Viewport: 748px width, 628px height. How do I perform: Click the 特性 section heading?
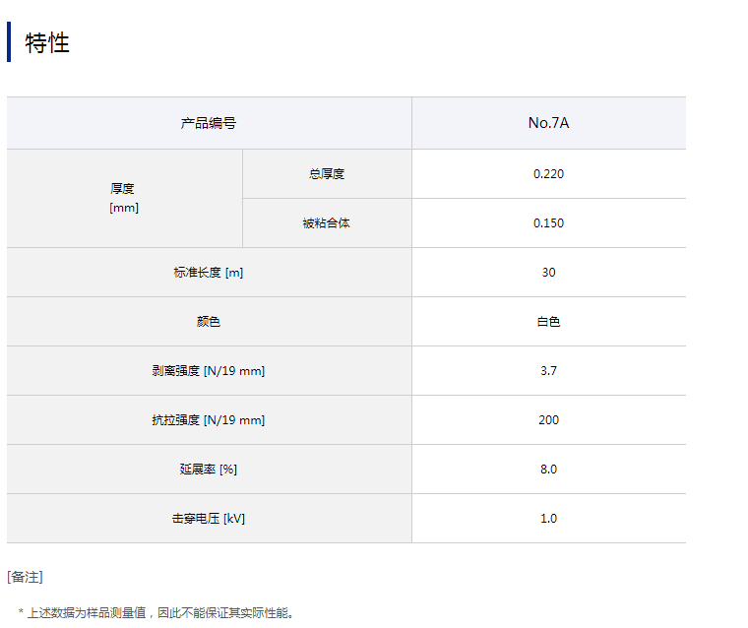[47, 43]
